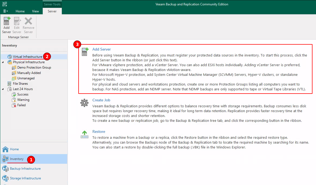Click the File Shares icon
The height and width of the screenshot is (185, 316).
9,84
